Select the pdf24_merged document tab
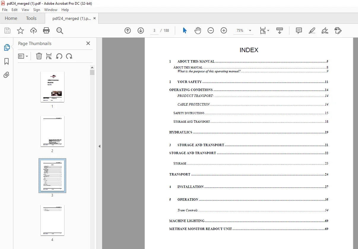The height and width of the screenshot is (249, 358). click(x=72, y=18)
